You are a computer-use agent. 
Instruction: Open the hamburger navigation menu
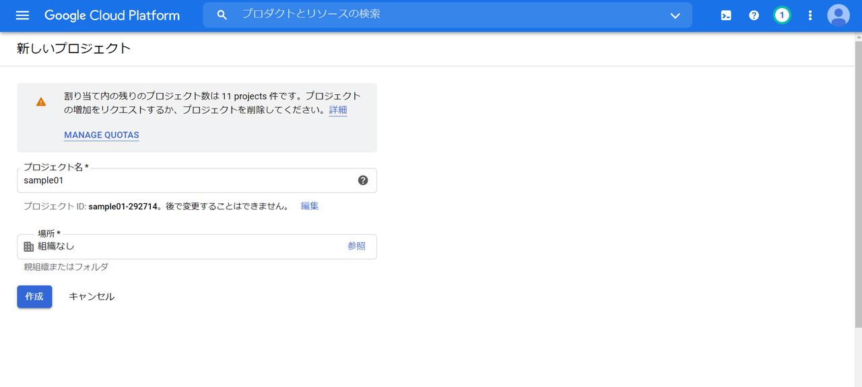22,15
